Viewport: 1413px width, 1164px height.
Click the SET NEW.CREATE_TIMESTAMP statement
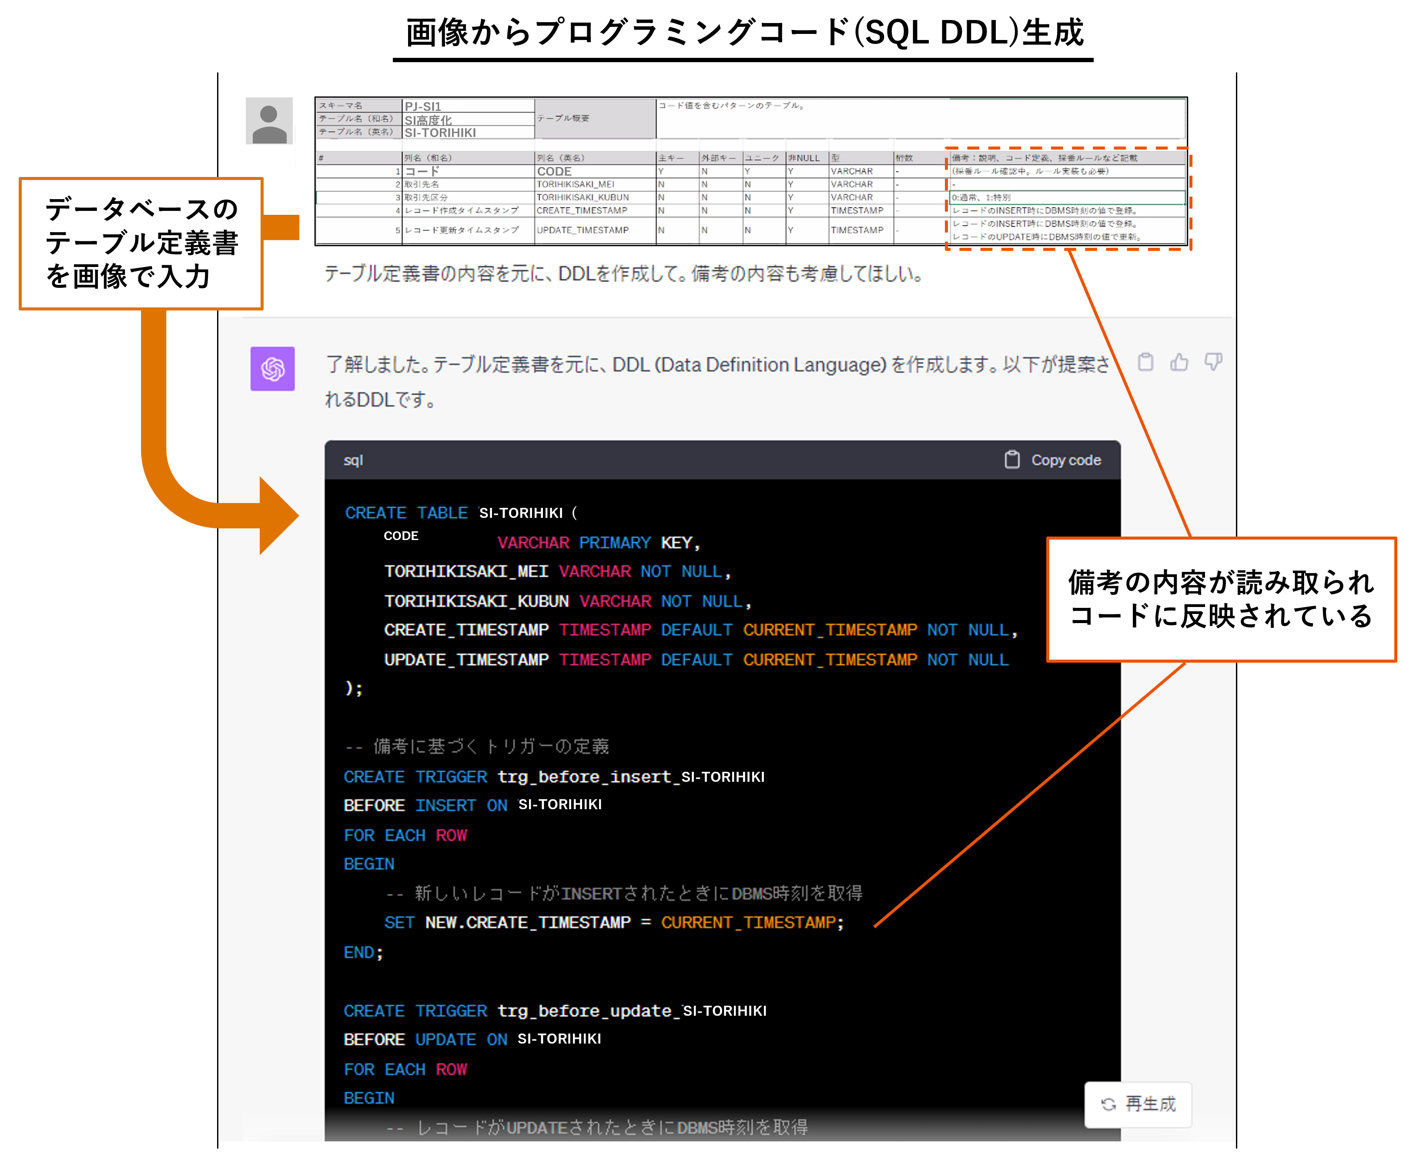coord(614,923)
